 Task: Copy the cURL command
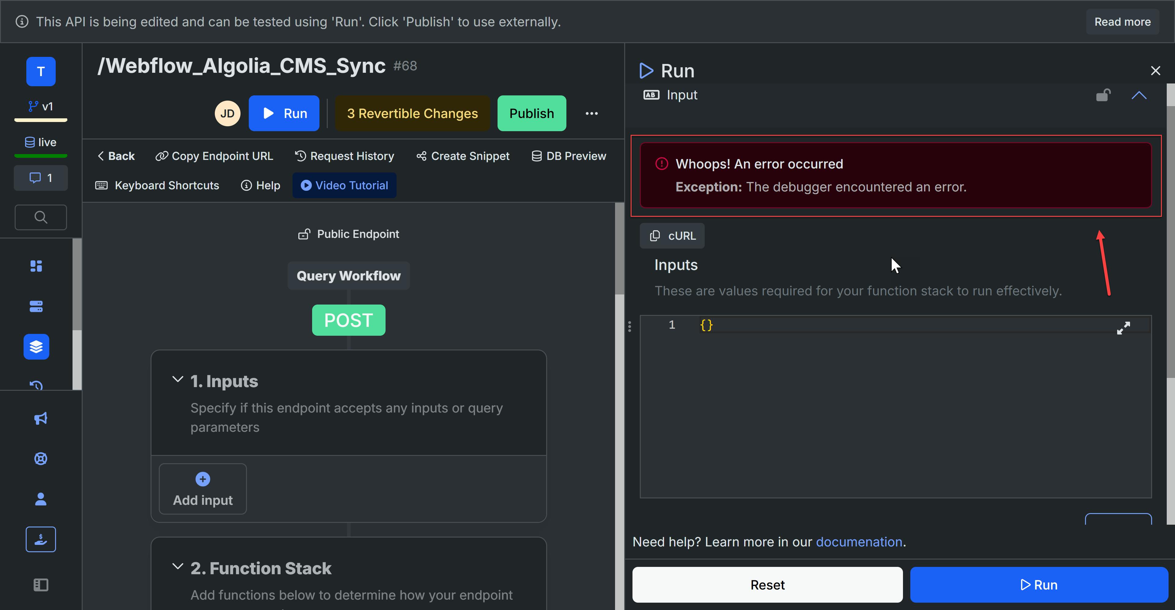pos(672,236)
